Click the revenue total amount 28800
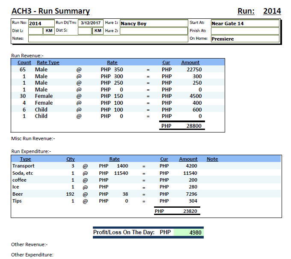This screenshot has height=259, width=291. (194, 126)
